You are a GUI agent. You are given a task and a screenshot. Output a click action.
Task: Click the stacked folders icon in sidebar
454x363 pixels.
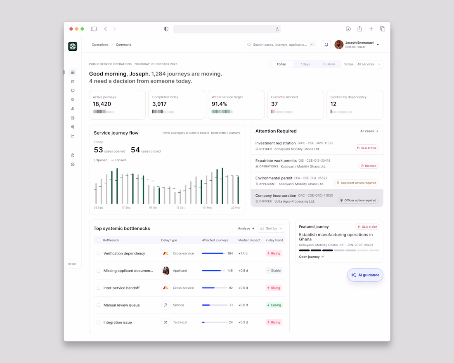pyautogui.click(x=73, y=90)
